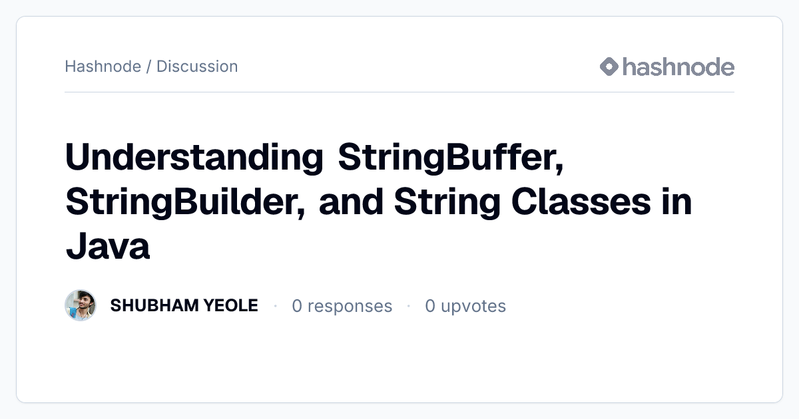Click the dot separator before "0 responses"

click(275, 306)
